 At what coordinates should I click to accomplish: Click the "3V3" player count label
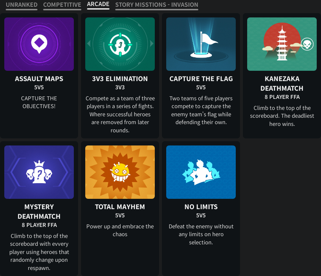click(120, 87)
